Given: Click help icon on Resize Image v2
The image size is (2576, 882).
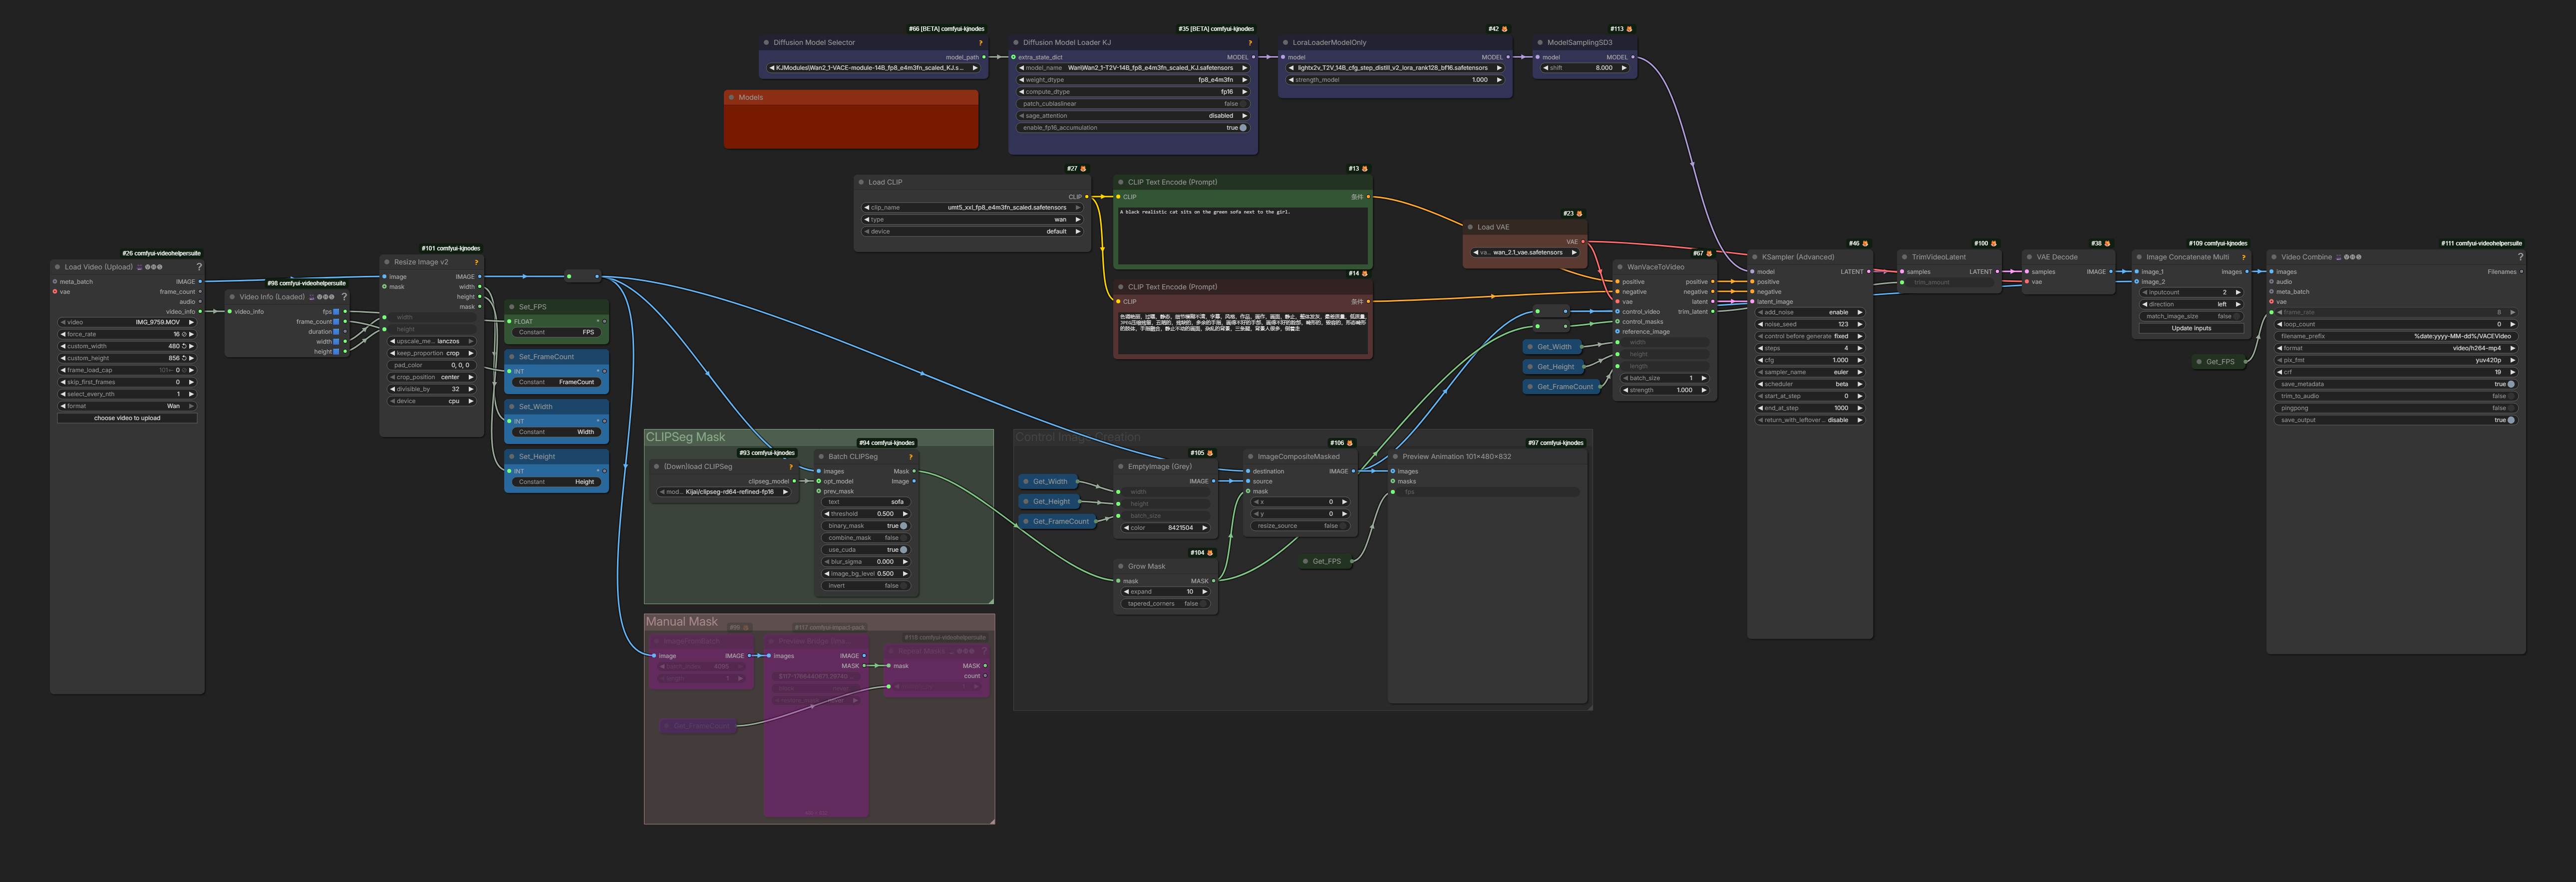Looking at the screenshot, I should coord(476,262).
